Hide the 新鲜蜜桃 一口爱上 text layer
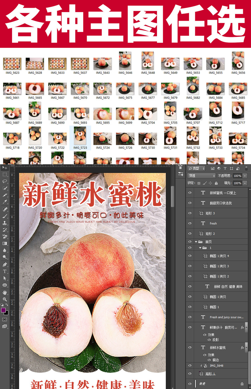251x389 pixels. (190, 193)
